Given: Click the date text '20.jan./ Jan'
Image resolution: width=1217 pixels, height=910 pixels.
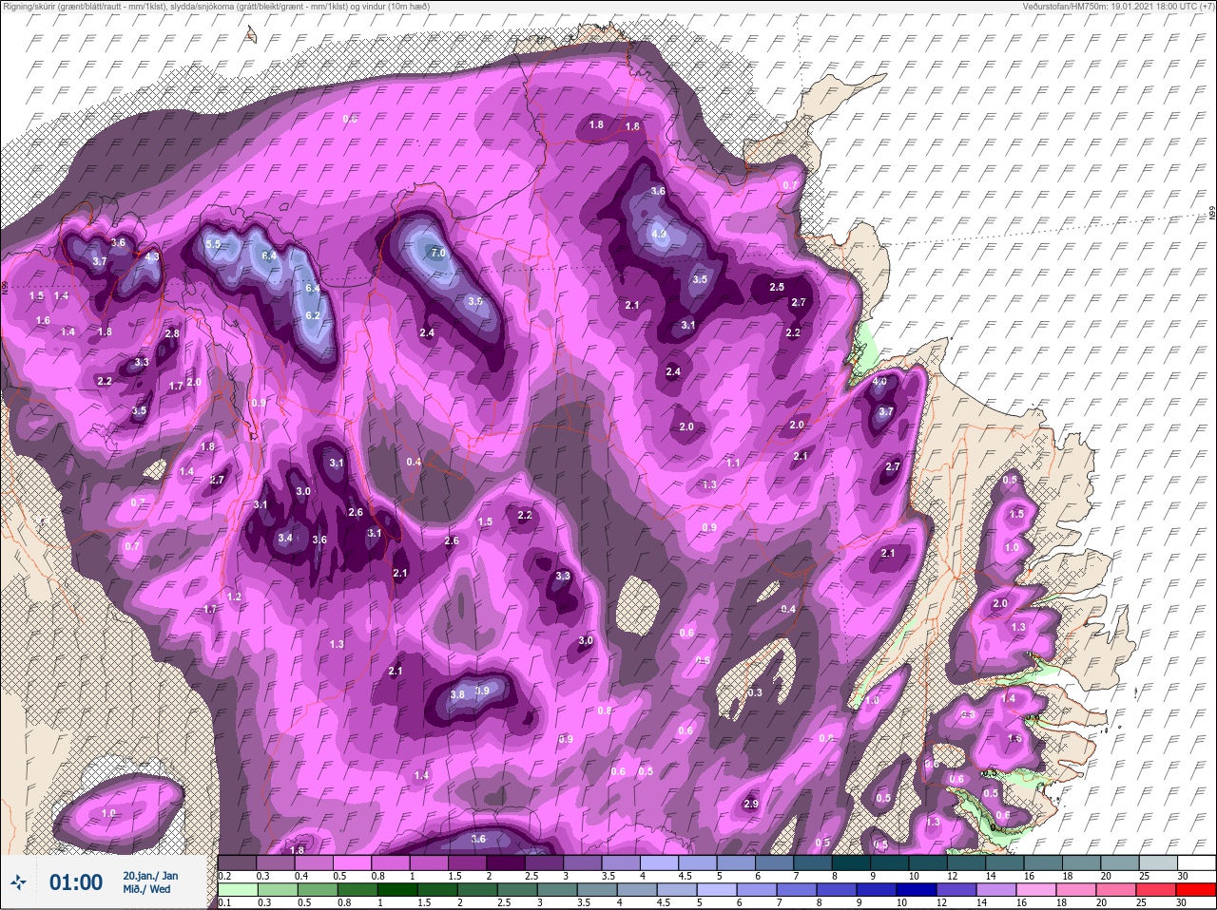Looking at the screenshot, I should [150, 875].
